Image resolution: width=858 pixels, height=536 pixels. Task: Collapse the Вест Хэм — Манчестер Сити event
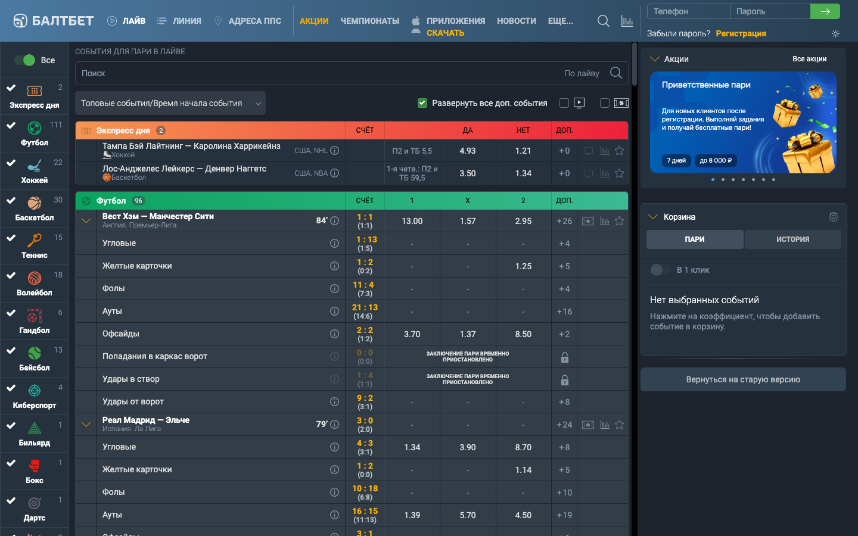click(x=86, y=221)
